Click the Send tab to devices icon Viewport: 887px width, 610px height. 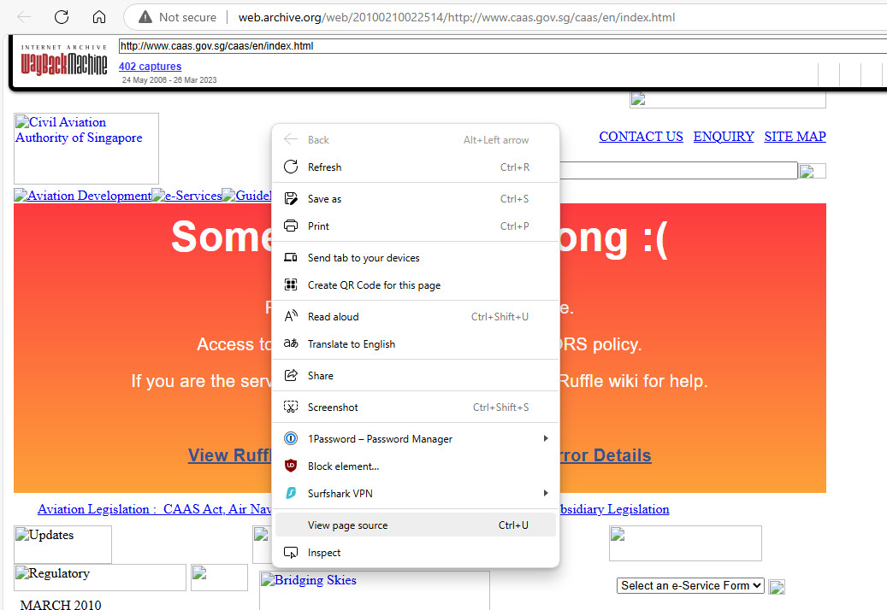click(291, 257)
